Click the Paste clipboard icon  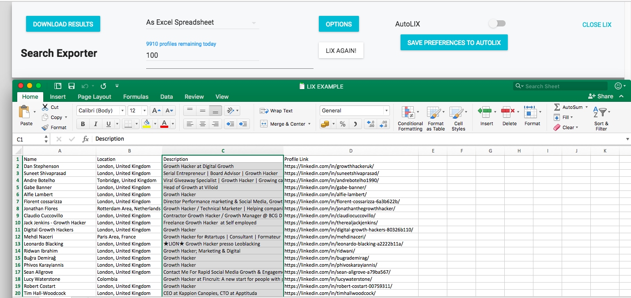point(25,112)
